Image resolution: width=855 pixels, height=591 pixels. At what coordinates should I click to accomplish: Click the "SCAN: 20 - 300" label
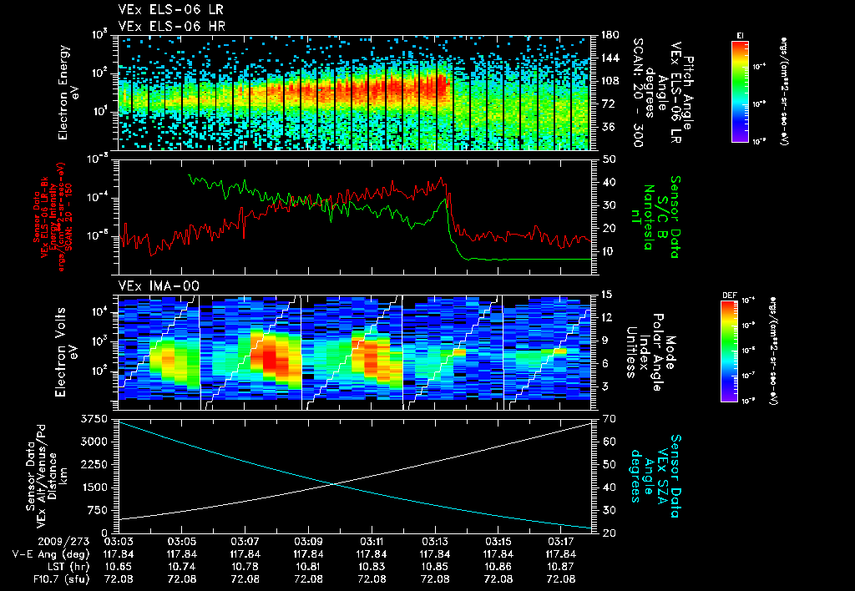pos(637,93)
